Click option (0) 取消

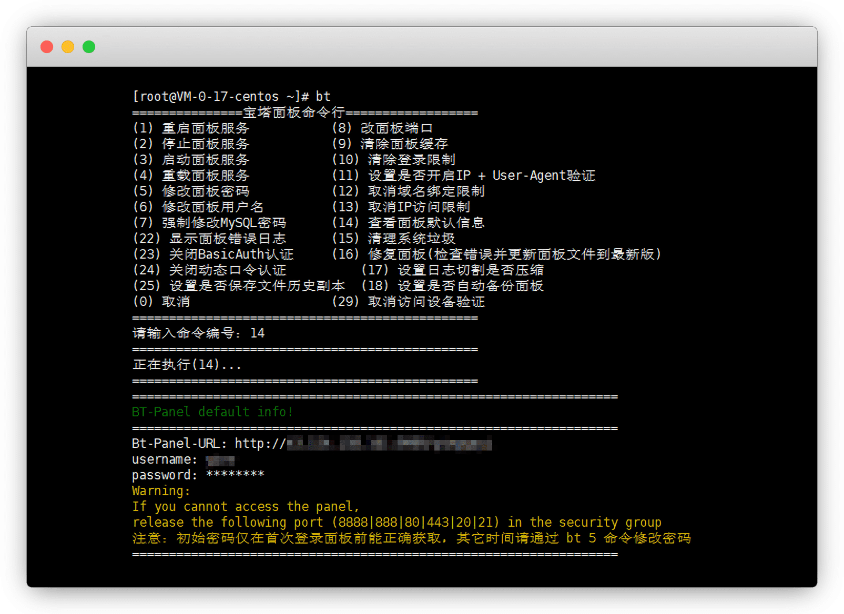tap(161, 302)
